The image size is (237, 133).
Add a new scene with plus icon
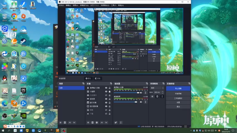60,123
